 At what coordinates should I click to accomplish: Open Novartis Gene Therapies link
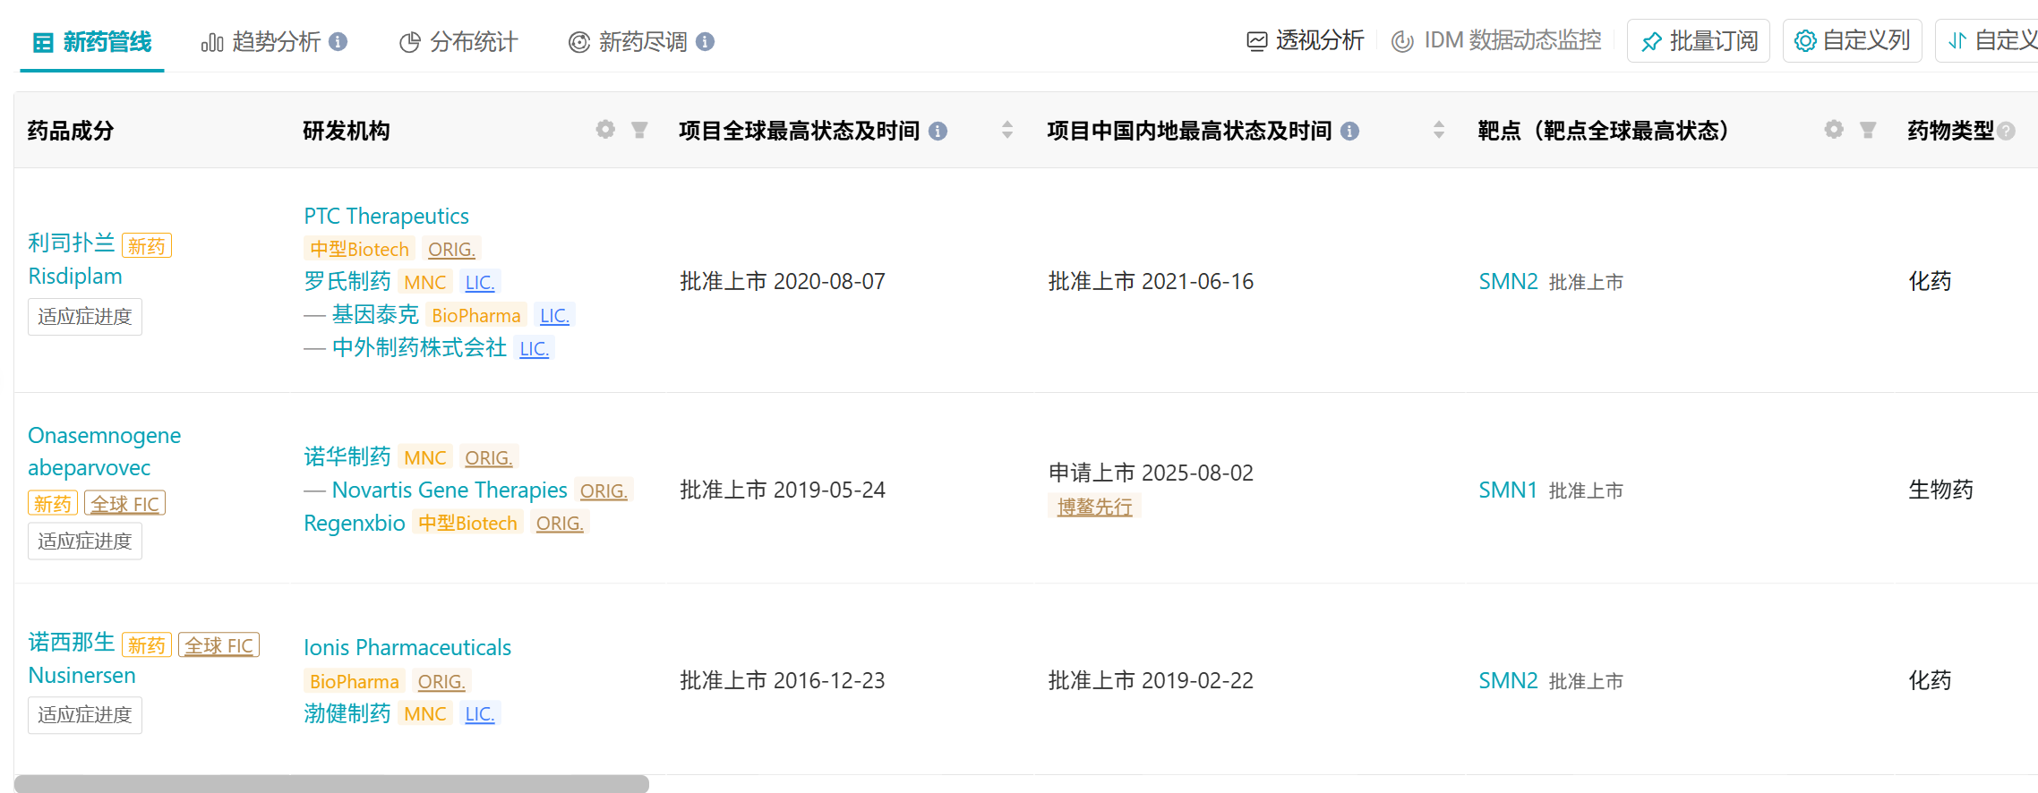[450, 490]
